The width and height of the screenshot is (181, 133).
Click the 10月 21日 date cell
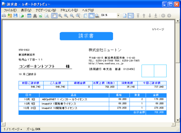point(29,108)
